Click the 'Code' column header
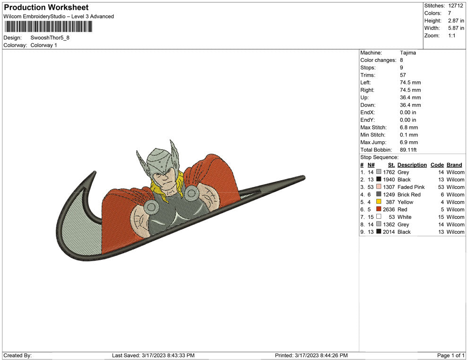The width and height of the screenshot is (468, 360). click(437, 164)
